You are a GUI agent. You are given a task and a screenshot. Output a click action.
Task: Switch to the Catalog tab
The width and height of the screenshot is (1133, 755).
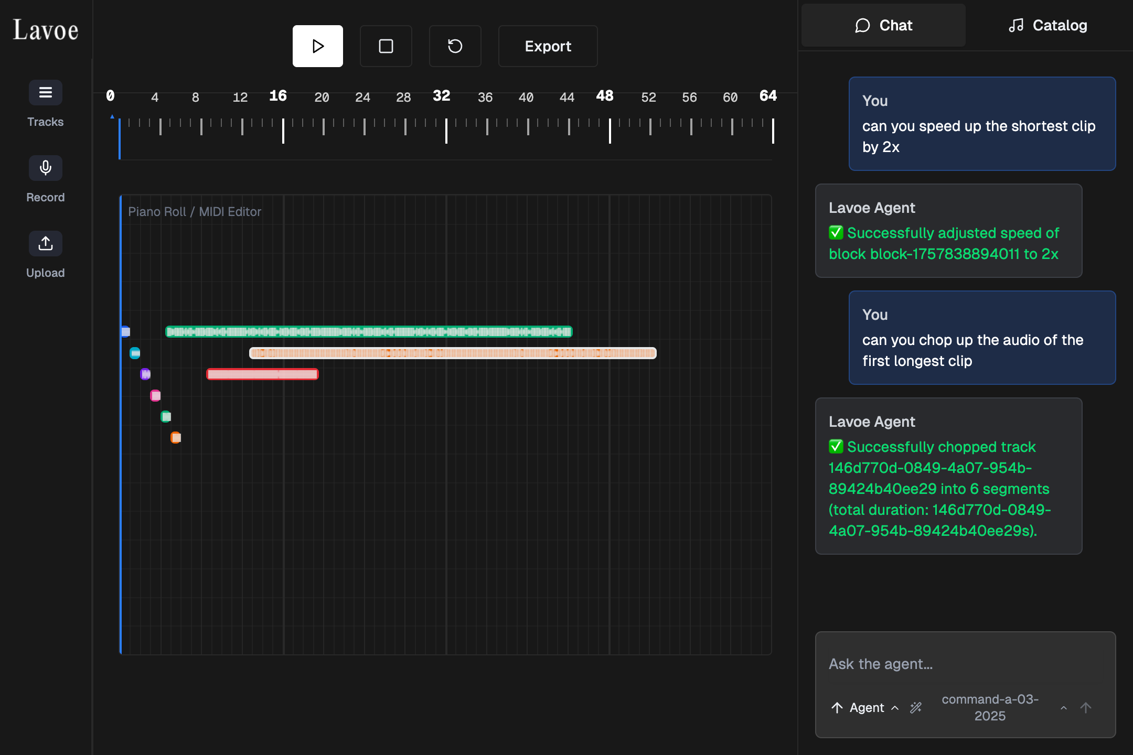1048,25
